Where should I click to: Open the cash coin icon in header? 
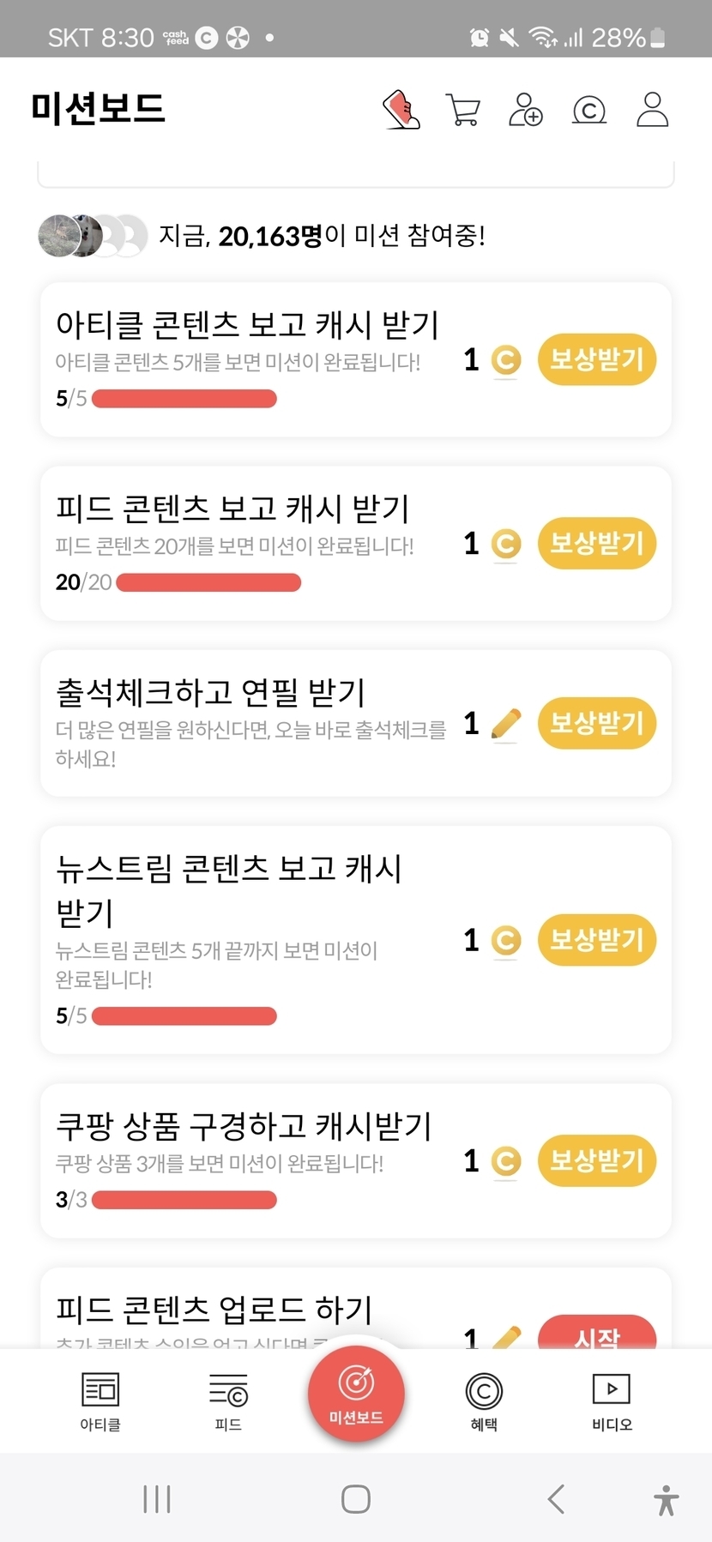pyautogui.click(x=589, y=110)
